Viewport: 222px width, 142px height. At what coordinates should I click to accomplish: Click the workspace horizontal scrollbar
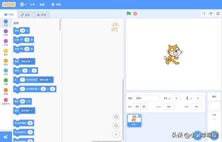[107, 141]
